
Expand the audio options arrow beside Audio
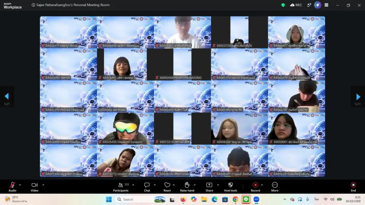tap(20, 185)
